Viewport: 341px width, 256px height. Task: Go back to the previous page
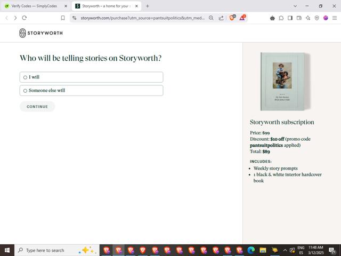[x=7, y=18]
